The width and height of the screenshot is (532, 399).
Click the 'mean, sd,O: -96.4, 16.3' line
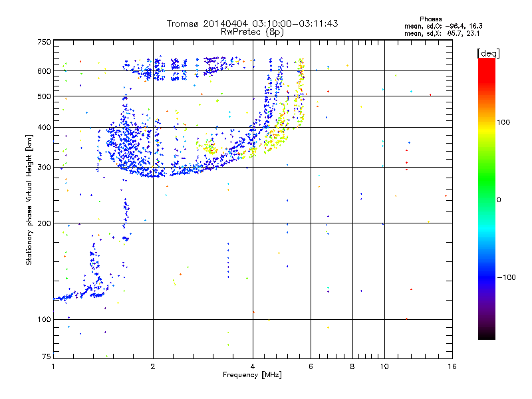443,26
